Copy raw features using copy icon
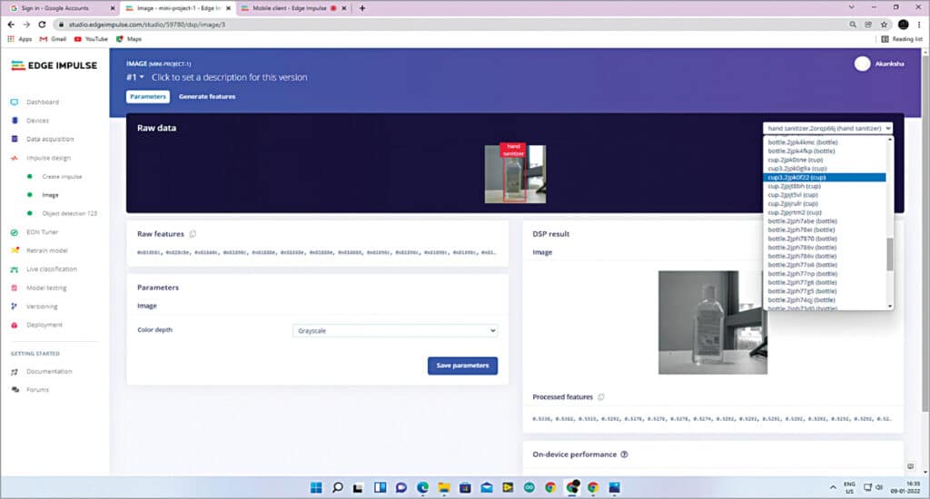The image size is (930, 499). point(193,234)
